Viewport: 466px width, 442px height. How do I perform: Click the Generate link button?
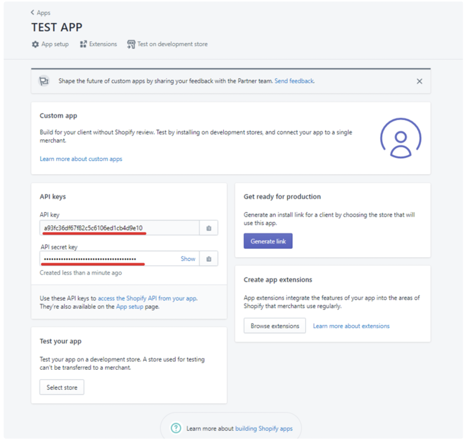(268, 241)
